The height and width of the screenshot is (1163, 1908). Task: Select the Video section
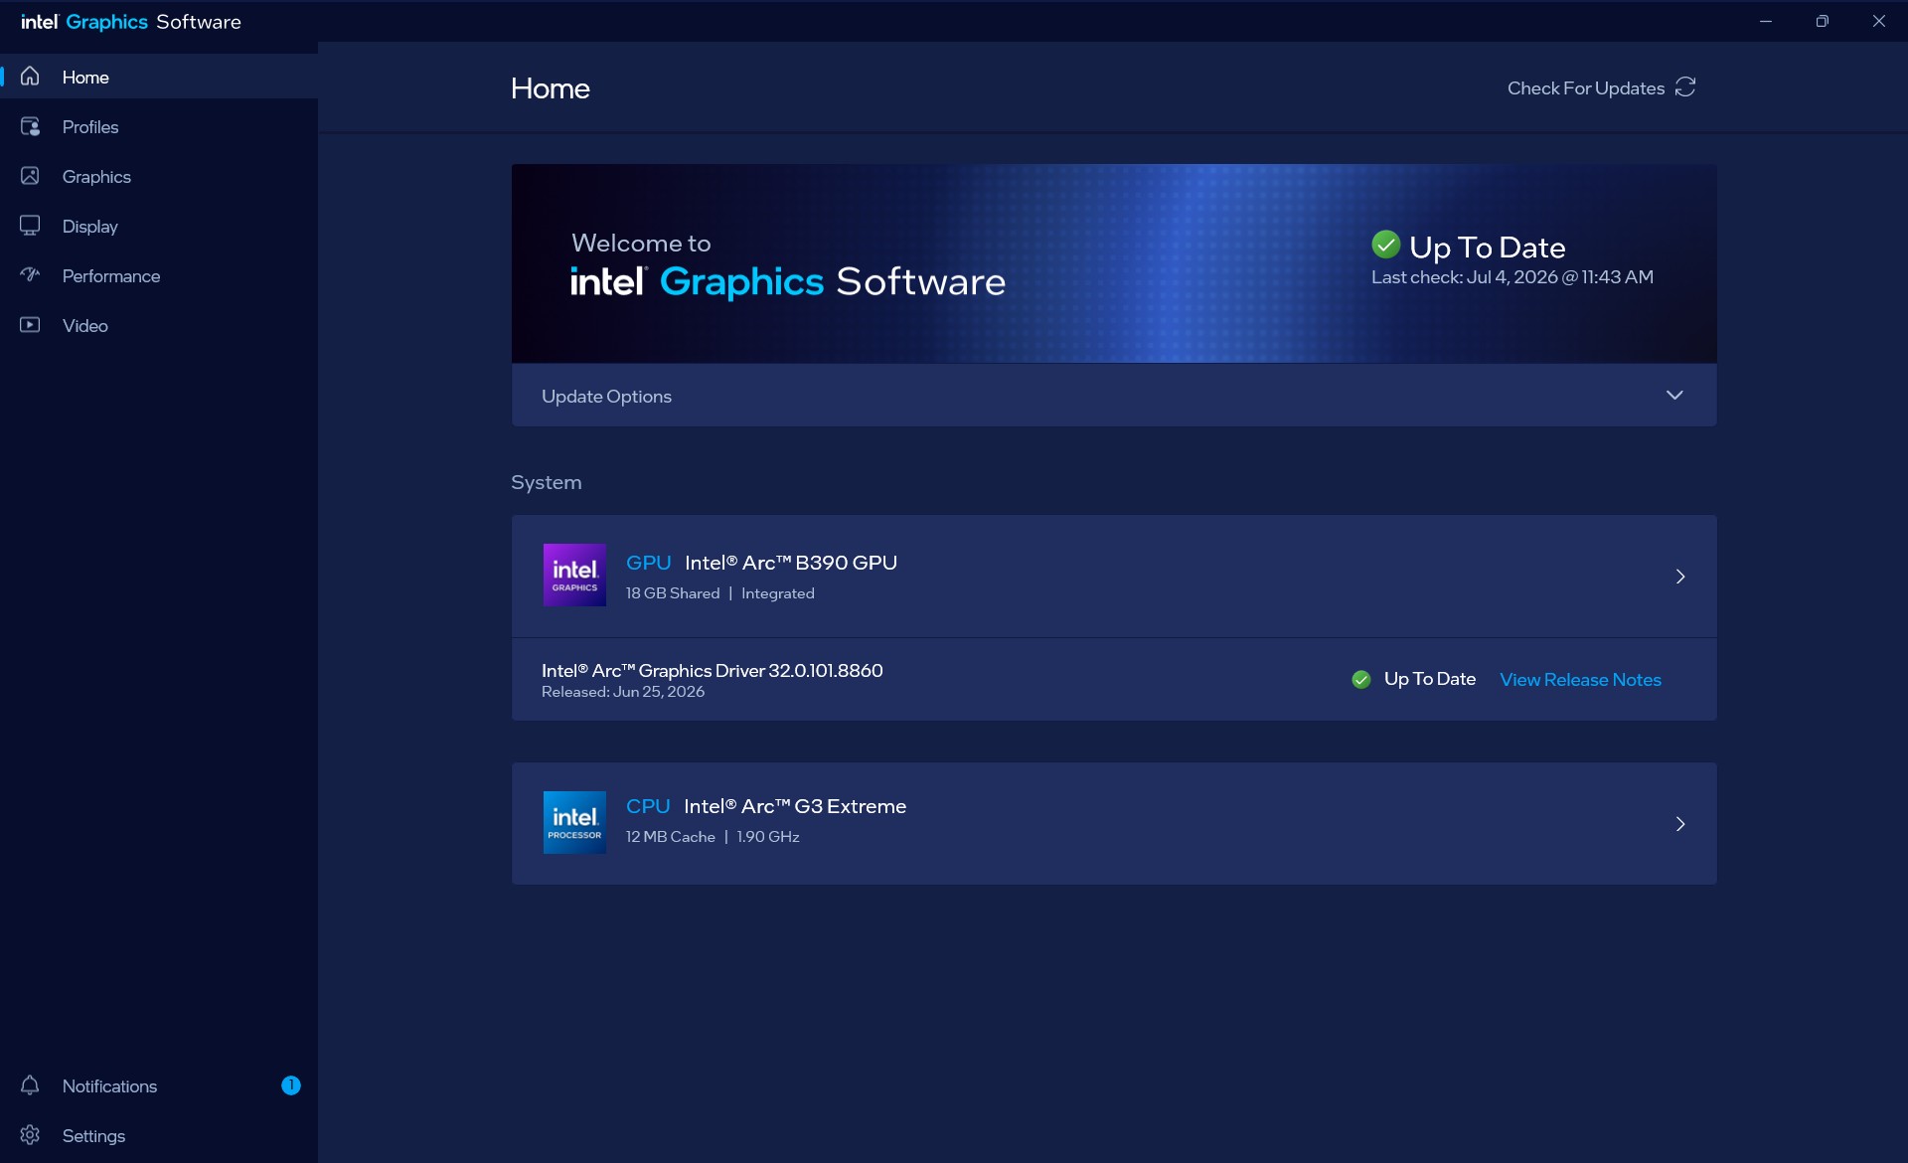point(159,325)
